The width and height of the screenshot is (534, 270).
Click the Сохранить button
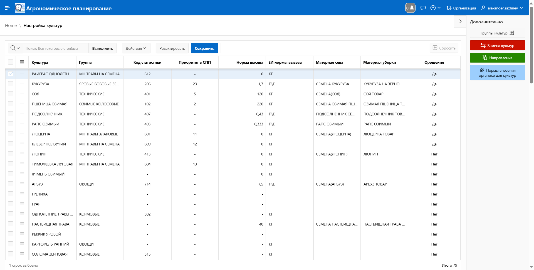pyautogui.click(x=204, y=48)
